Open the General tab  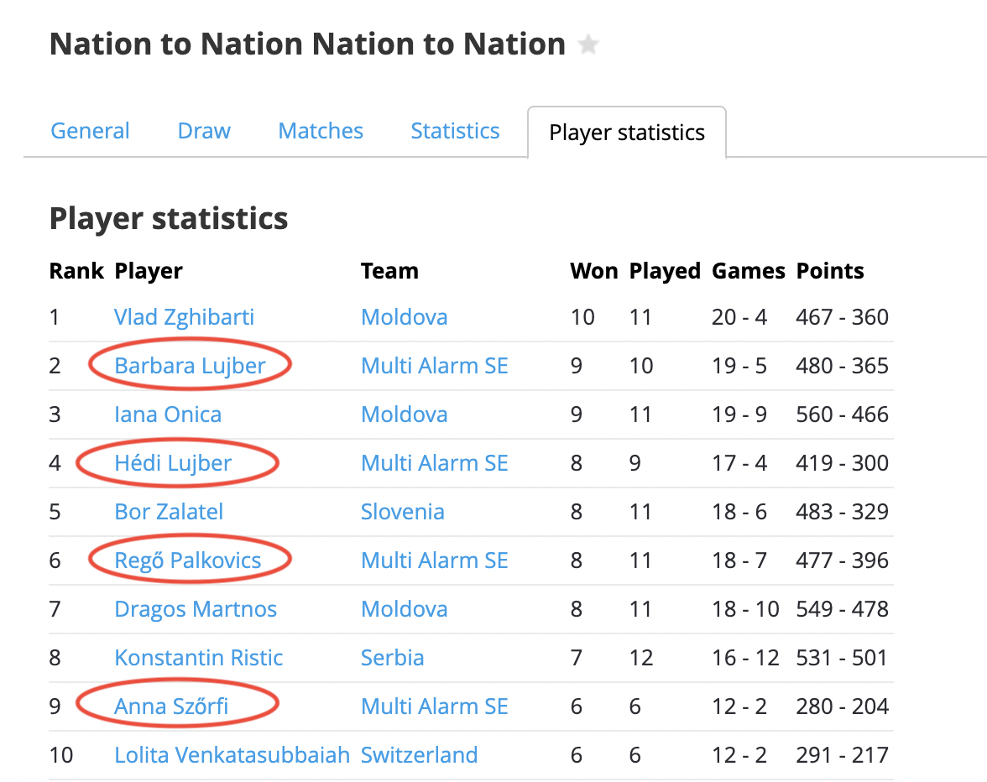pos(90,132)
